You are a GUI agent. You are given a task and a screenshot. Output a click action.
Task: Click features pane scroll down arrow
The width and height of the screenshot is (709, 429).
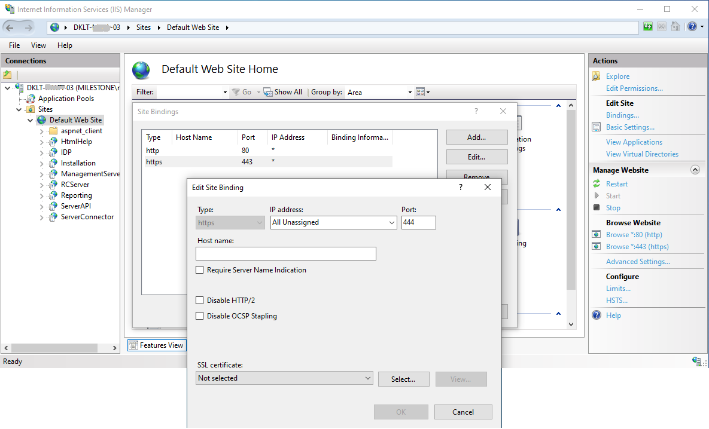[x=571, y=324]
